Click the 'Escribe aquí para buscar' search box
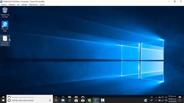Image resolution: width=184 pixels, height=103 pixels. coord(30,100)
